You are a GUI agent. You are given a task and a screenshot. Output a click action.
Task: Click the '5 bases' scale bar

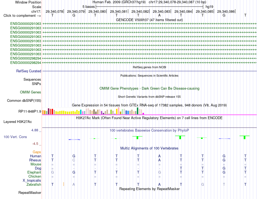[150, 7]
